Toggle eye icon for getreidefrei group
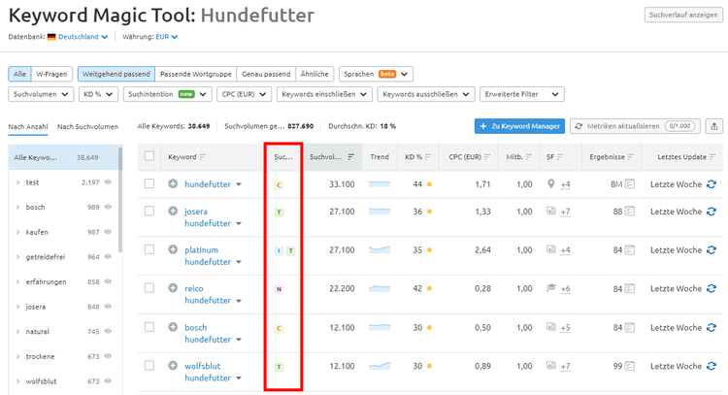The image size is (728, 395). tap(108, 256)
